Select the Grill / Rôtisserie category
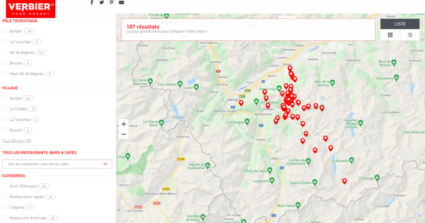The height and width of the screenshot is (223, 425). [5, 186]
